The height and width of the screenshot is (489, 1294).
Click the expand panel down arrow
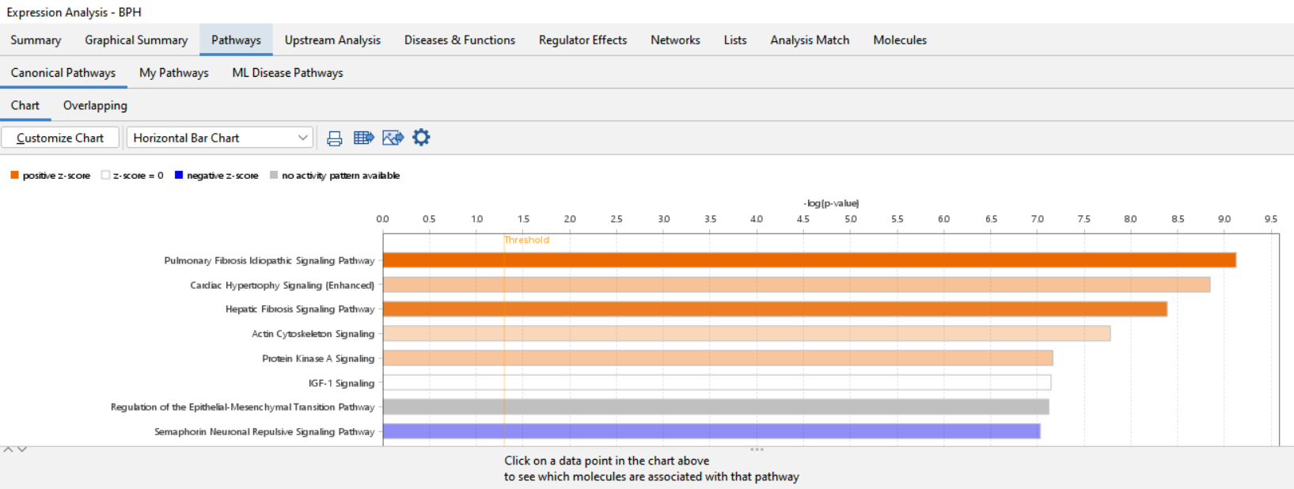(22, 449)
